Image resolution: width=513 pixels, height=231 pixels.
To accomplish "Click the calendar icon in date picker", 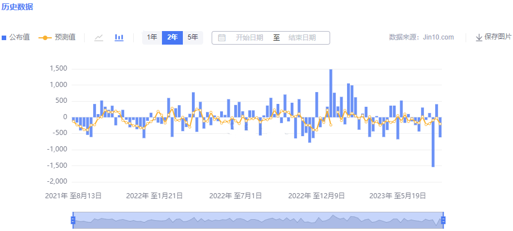I will point(222,38).
